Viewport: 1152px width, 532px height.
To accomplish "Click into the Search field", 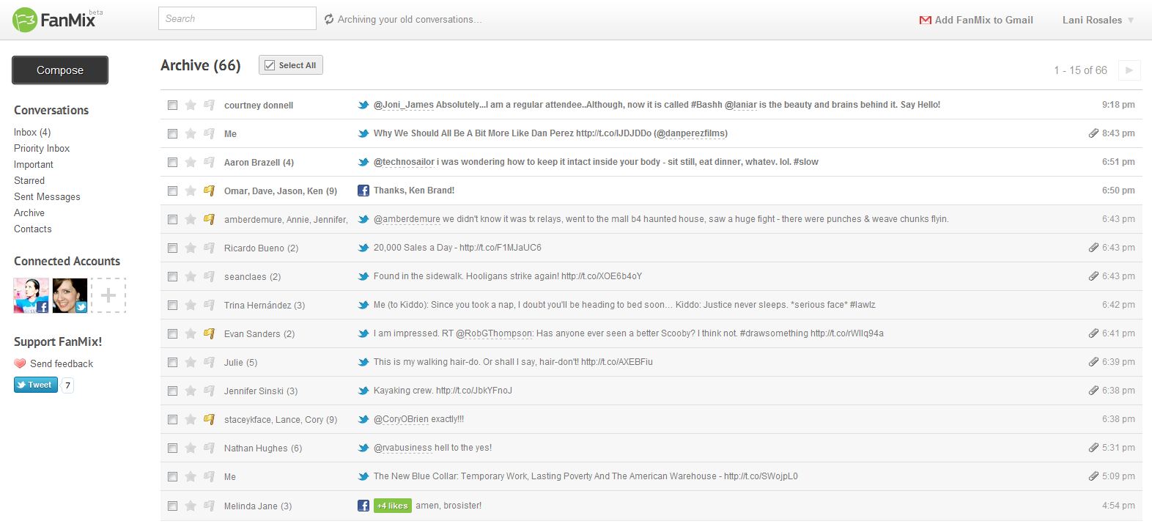I will 237,18.
